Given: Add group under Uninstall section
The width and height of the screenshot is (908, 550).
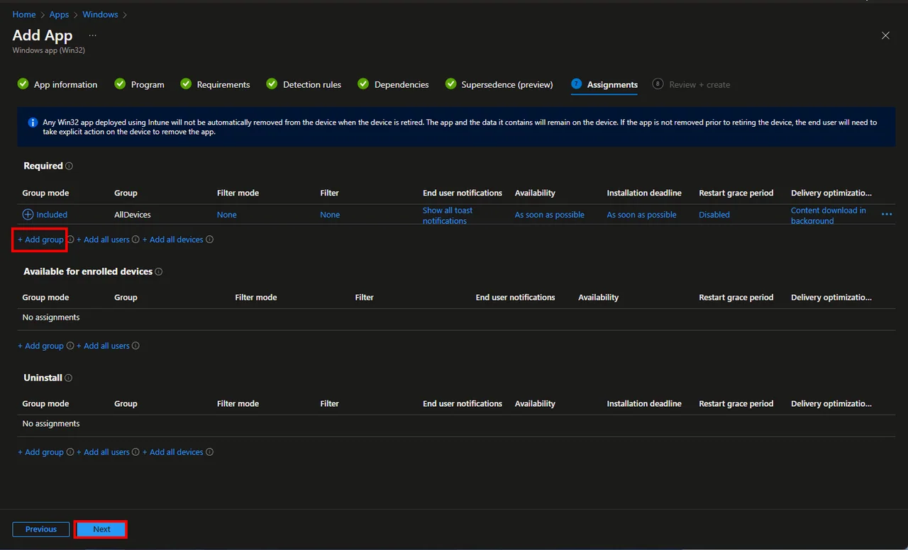Looking at the screenshot, I should (41, 452).
